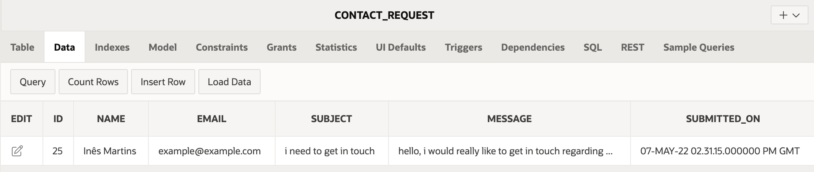Select the Data tab
Viewport: 814px width, 172px height.
(x=65, y=47)
